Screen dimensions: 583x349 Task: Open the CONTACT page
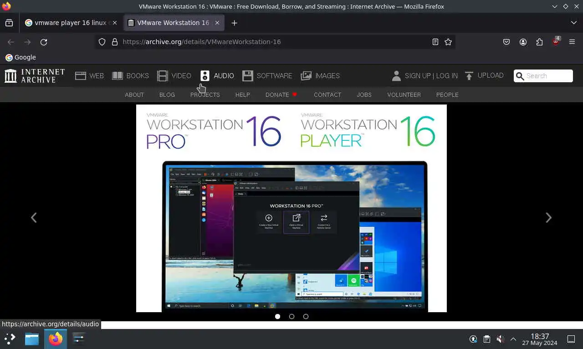pos(327,95)
